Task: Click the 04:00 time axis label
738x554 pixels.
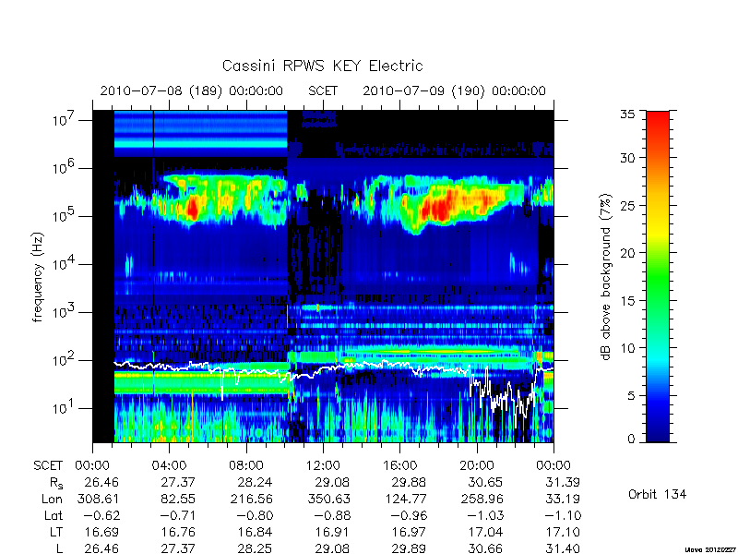Action: click(x=169, y=465)
